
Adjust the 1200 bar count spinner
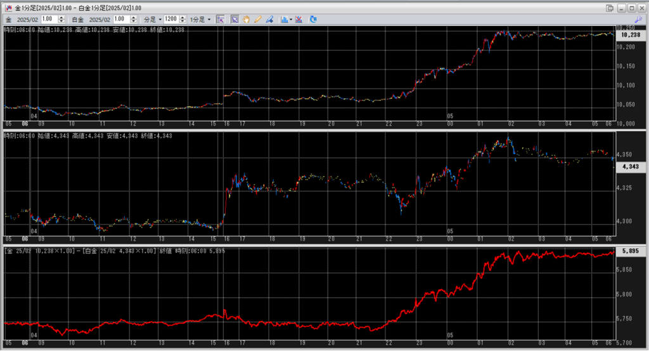184,20
